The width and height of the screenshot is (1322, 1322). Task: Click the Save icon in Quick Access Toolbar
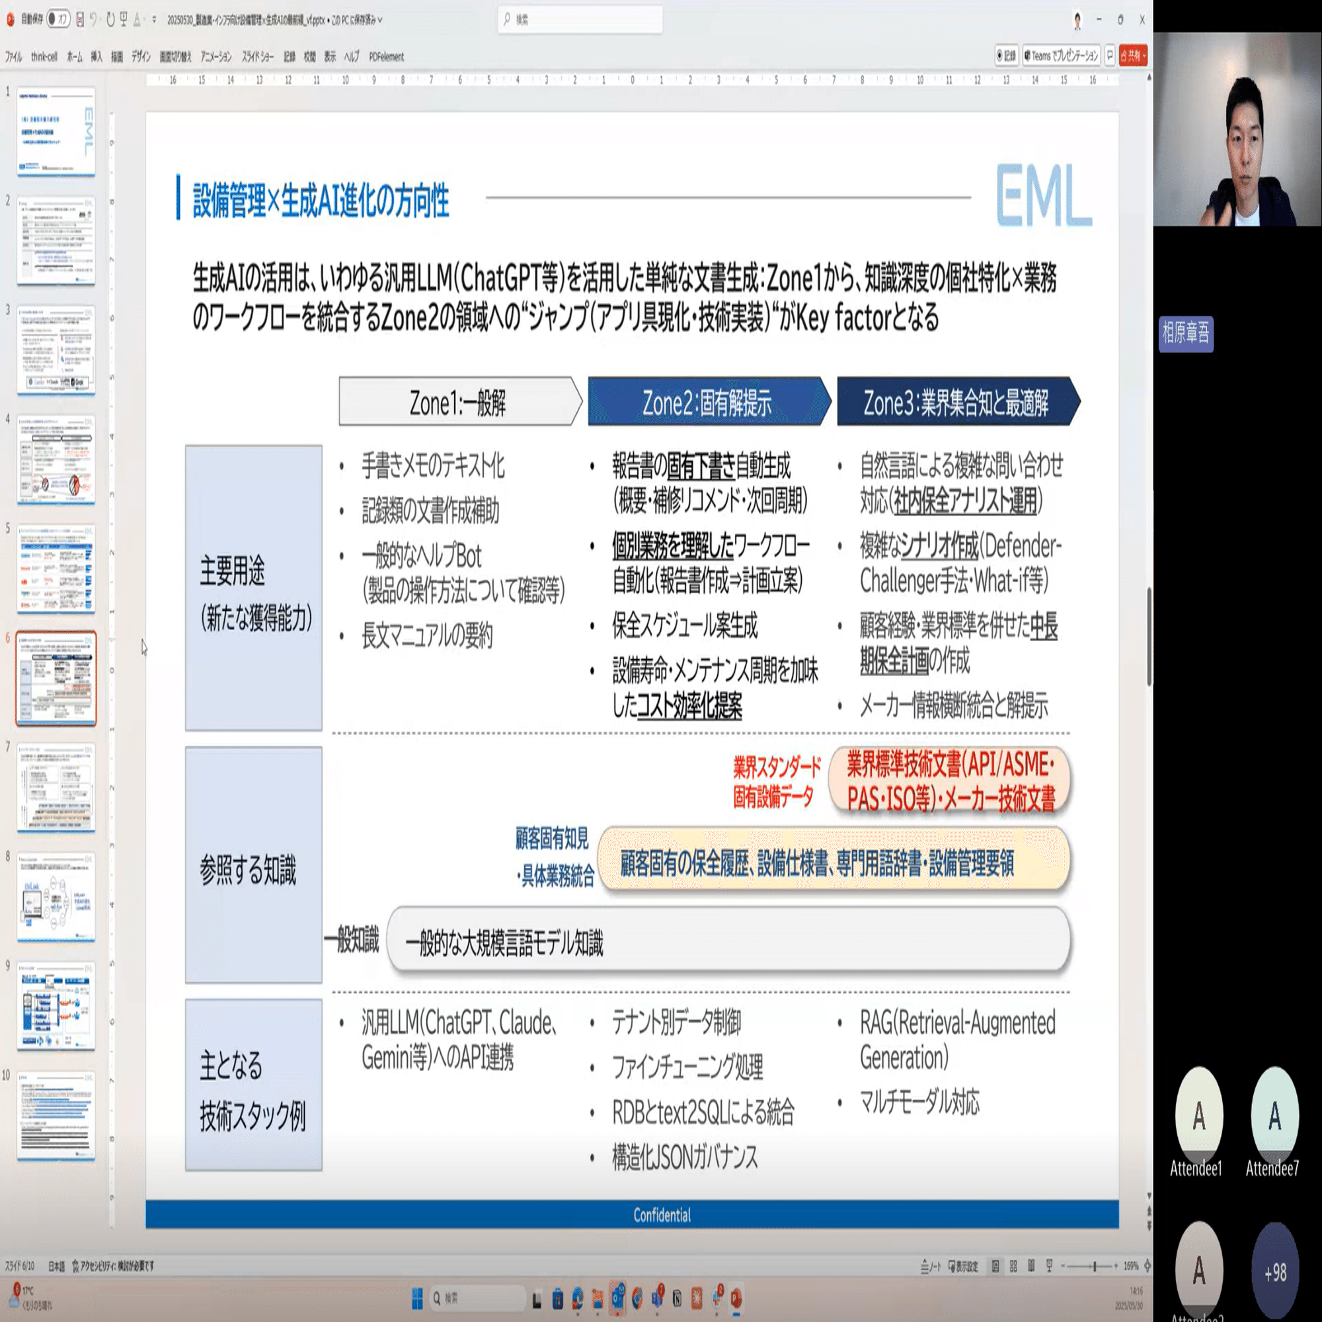79,20
